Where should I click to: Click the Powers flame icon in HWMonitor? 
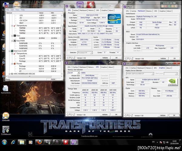(x=15, y=64)
